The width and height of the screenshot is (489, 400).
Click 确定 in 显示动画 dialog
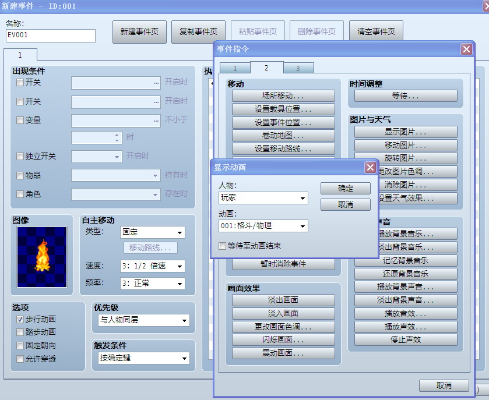346,188
